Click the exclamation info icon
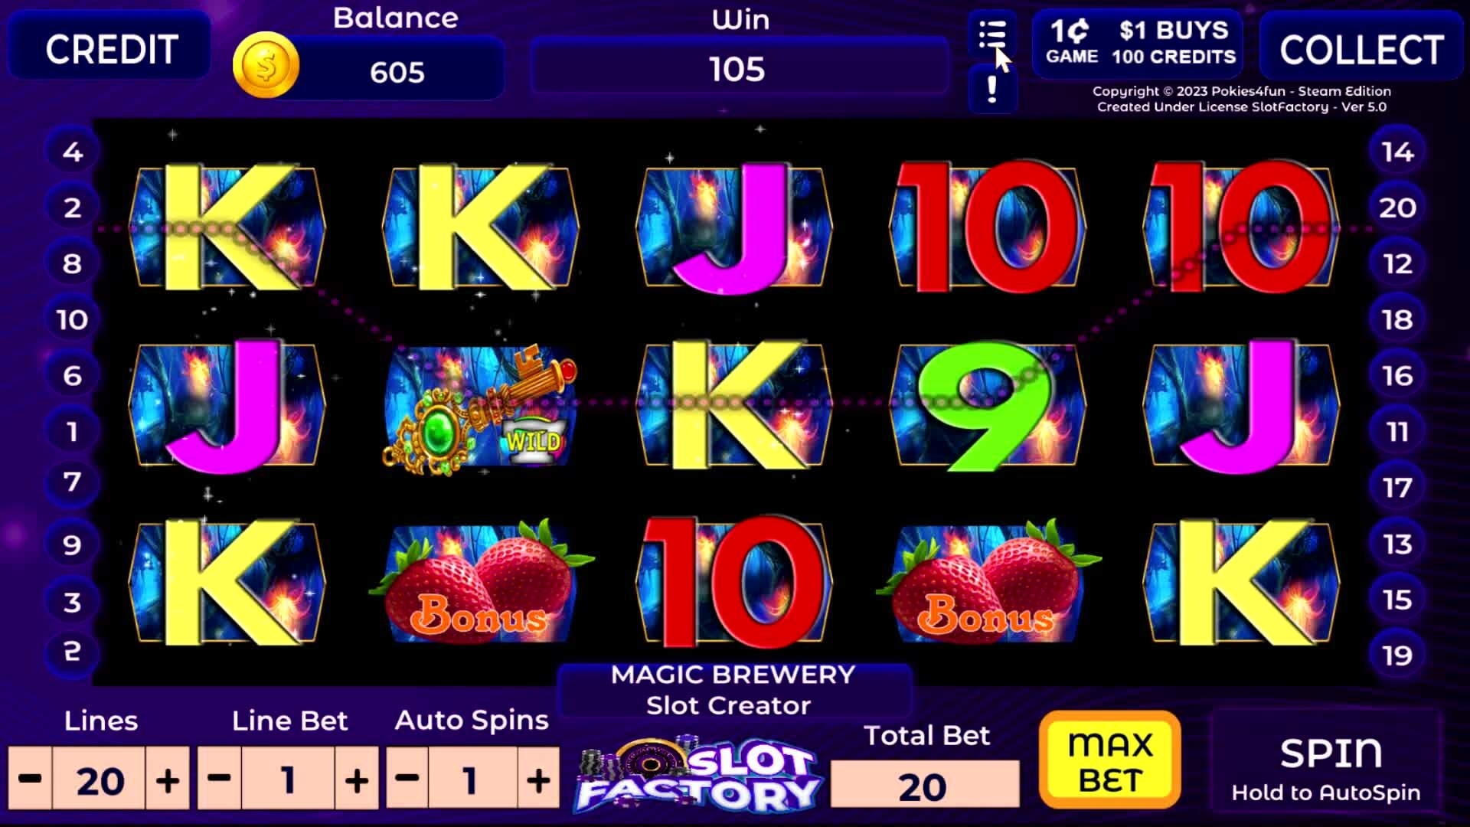 point(992,90)
